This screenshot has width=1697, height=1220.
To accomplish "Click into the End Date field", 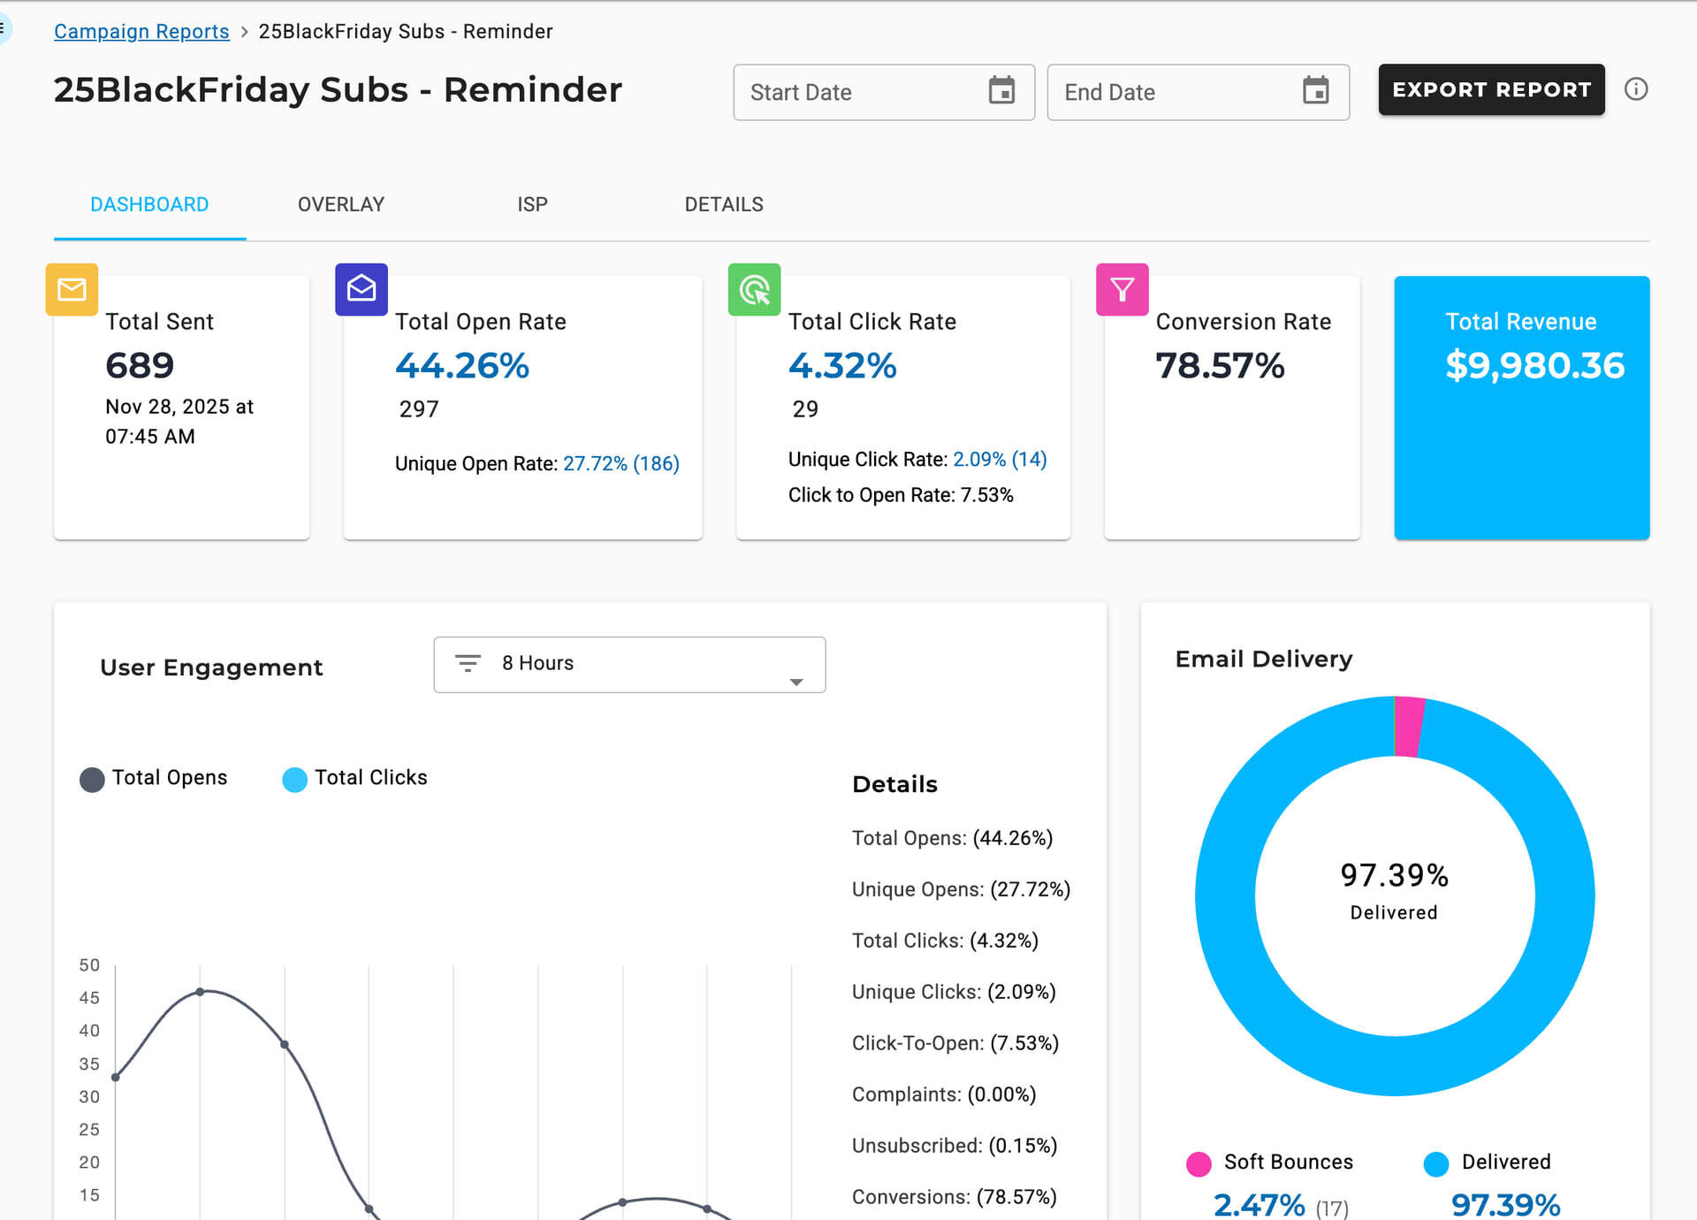I will coord(1198,92).
